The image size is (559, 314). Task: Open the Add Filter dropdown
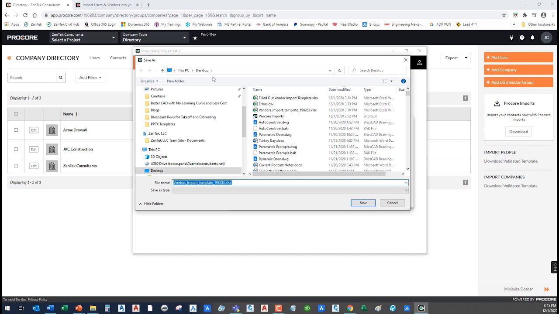pos(90,78)
